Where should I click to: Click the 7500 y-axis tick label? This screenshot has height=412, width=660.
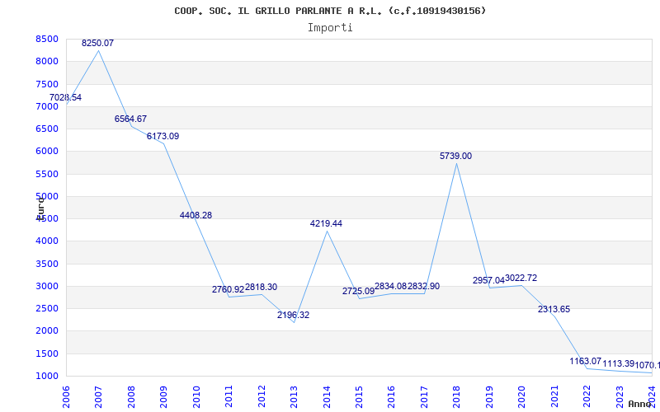47,84
